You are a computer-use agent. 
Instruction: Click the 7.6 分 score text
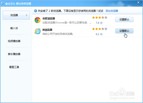(x=99, y=23)
